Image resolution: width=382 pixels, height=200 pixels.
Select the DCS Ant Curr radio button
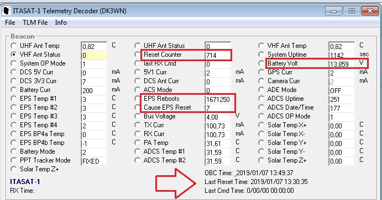(138, 81)
